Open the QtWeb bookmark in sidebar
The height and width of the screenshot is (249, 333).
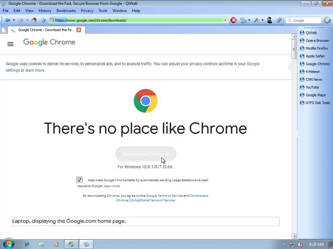pos(311,33)
